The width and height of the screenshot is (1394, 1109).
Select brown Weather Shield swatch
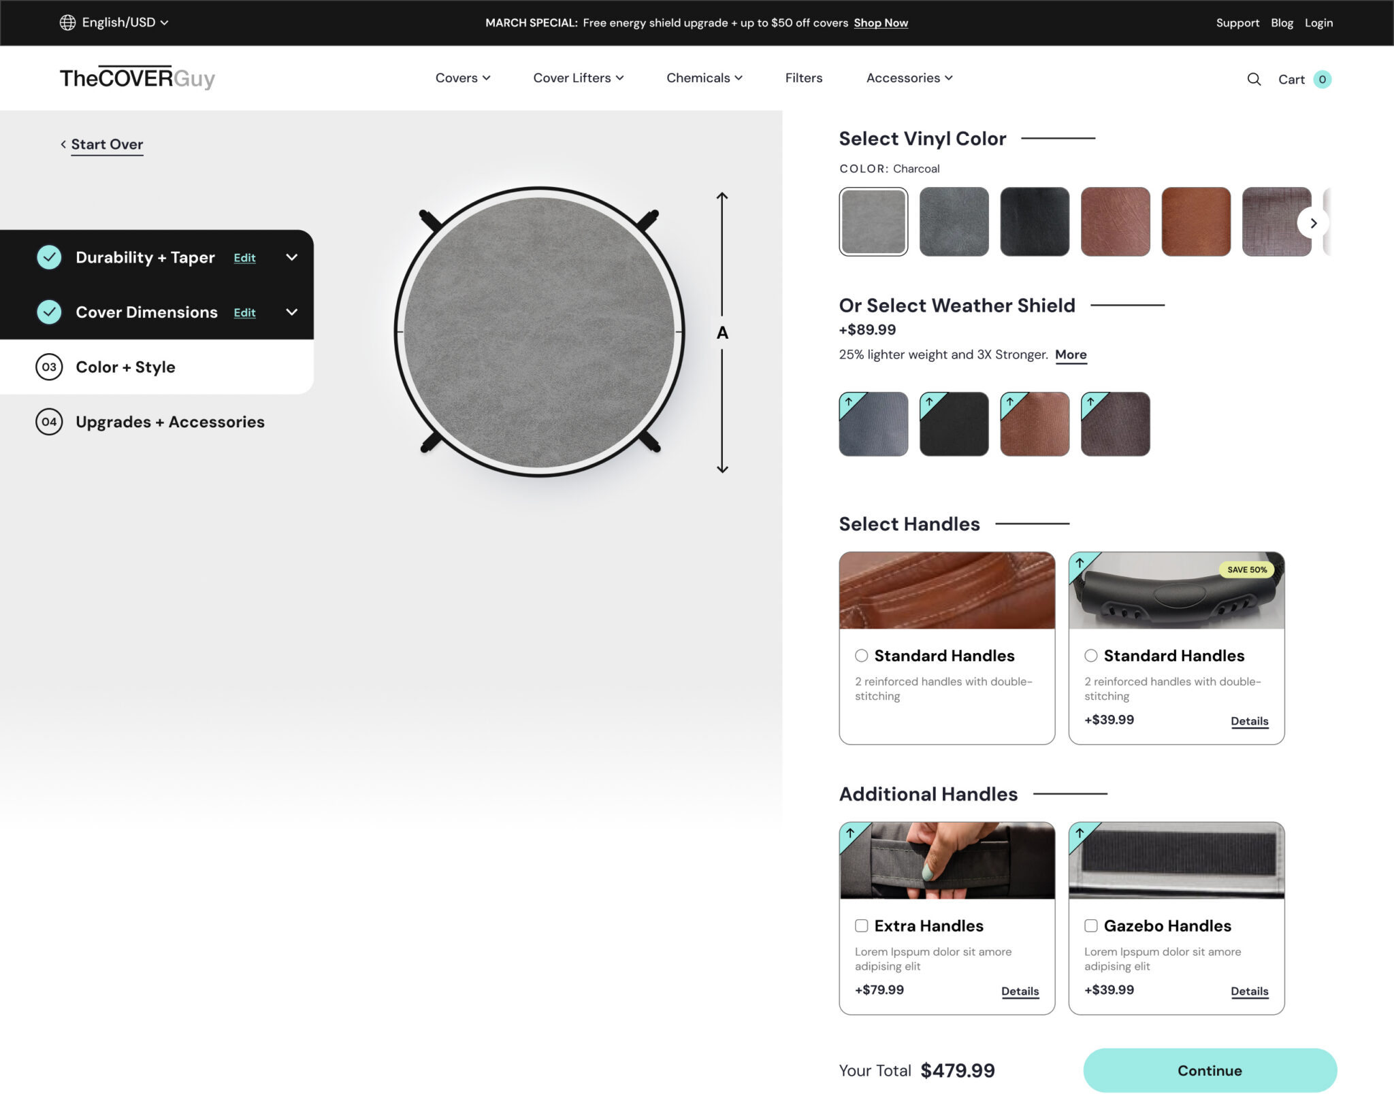1035,424
